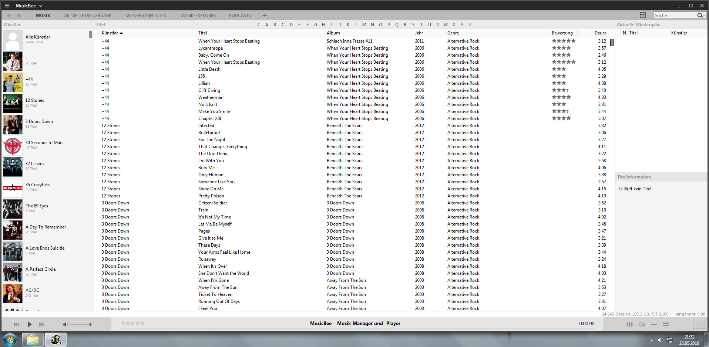709x347 pixels.
Task: Show hidden tray icons
Action: pos(652,340)
